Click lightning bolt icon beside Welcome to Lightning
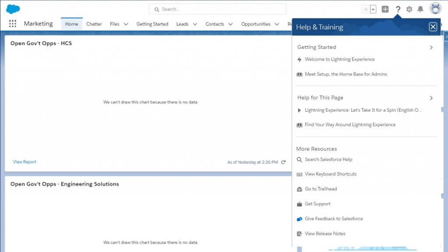 (x=299, y=59)
